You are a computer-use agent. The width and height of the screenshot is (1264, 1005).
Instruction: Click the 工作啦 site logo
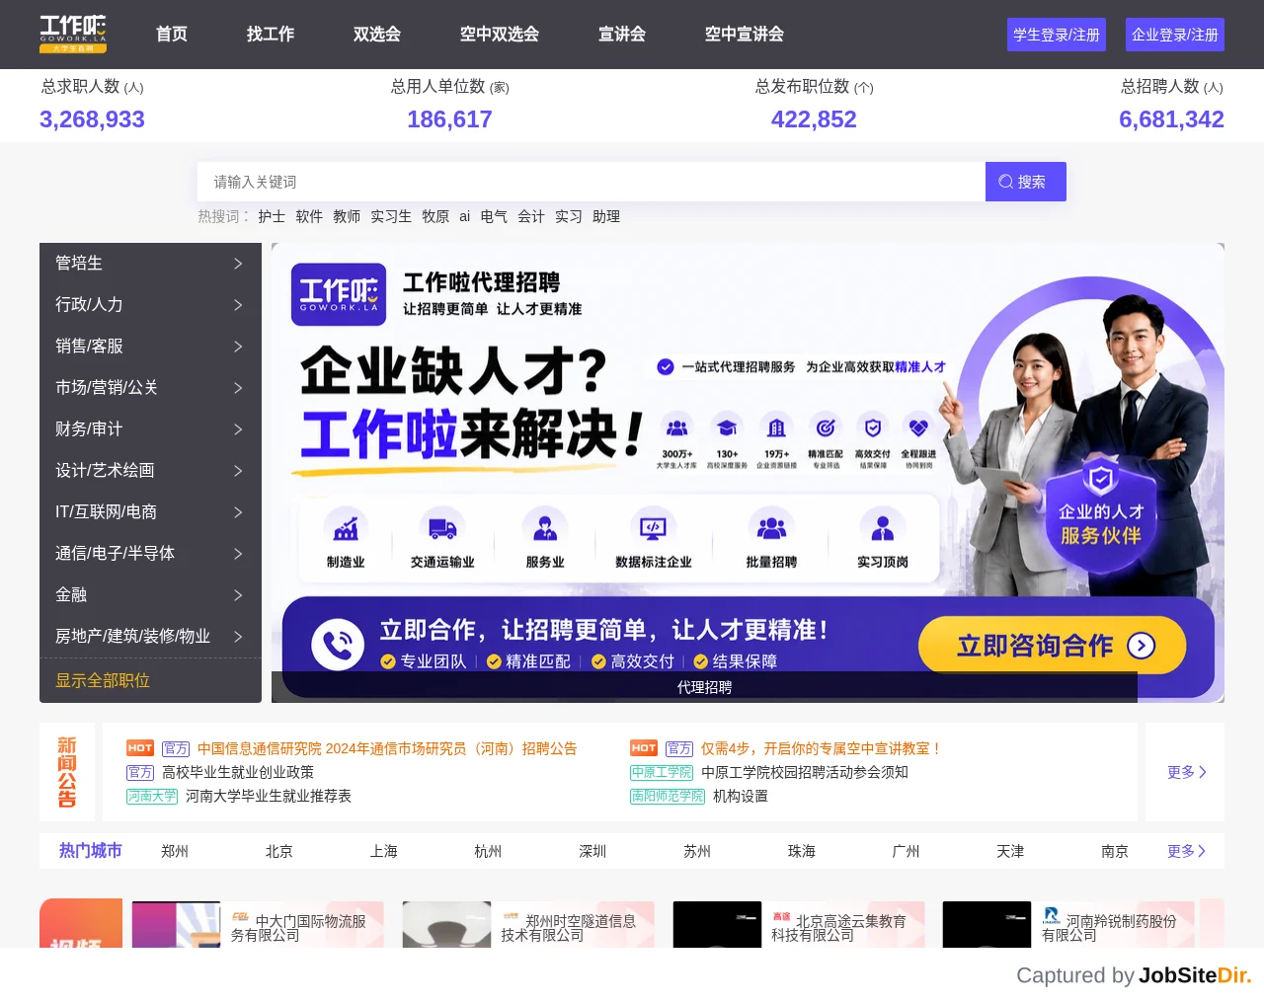[73, 35]
